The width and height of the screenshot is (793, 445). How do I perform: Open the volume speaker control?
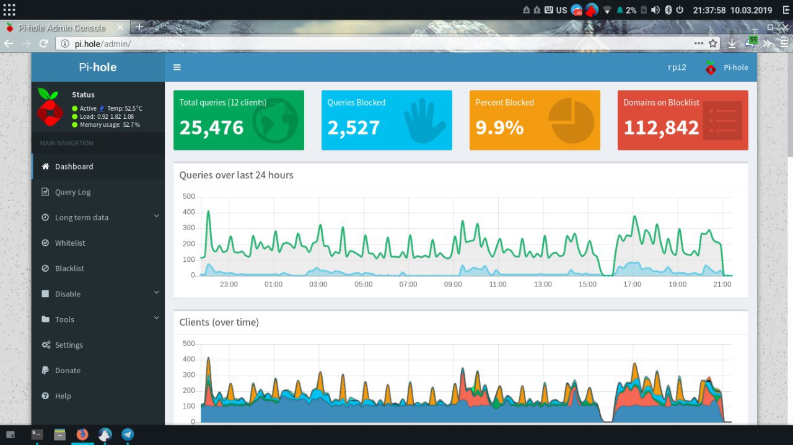pos(655,10)
